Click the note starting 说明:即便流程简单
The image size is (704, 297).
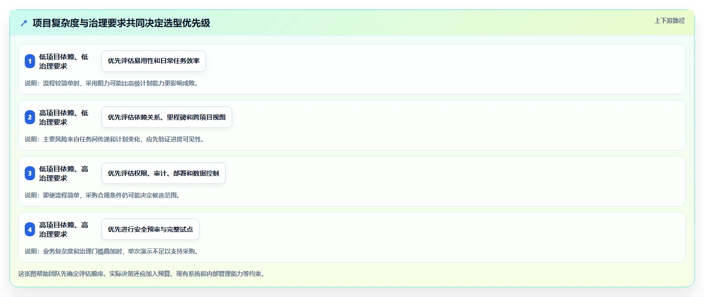click(102, 195)
